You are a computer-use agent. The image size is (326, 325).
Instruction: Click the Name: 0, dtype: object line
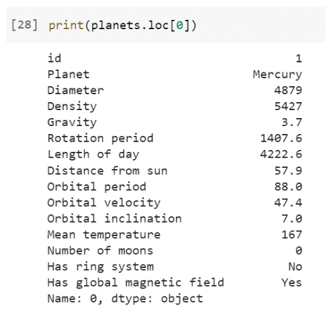click(x=125, y=299)
